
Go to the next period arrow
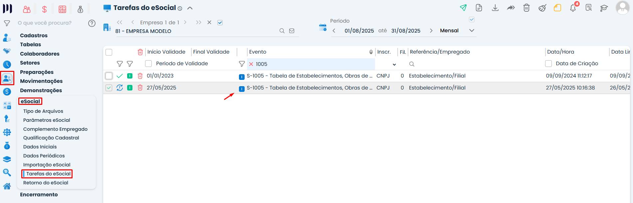point(431,31)
